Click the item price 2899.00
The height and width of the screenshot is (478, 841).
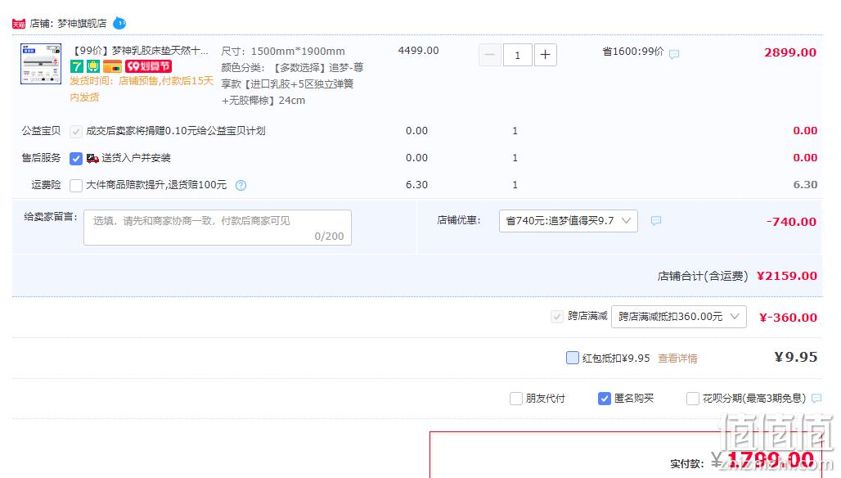[x=790, y=52]
